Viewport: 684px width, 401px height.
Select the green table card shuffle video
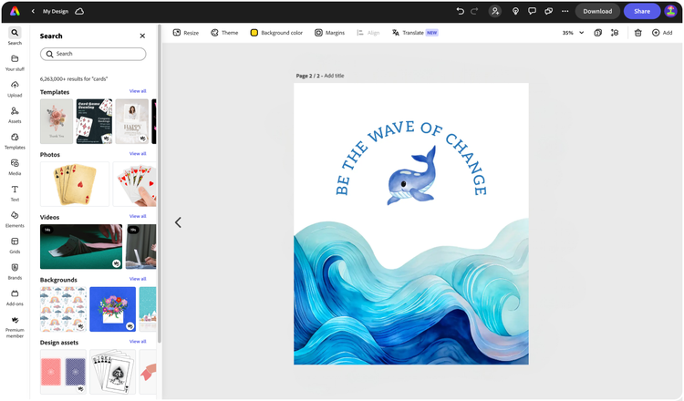pos(81,247)
